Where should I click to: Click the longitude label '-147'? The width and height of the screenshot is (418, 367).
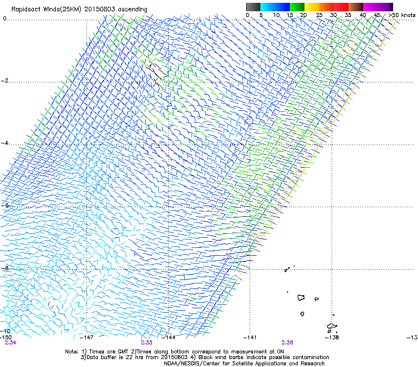[86, 338]
